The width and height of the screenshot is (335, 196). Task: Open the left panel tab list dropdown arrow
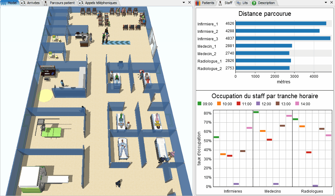click(x=184, y=2)
